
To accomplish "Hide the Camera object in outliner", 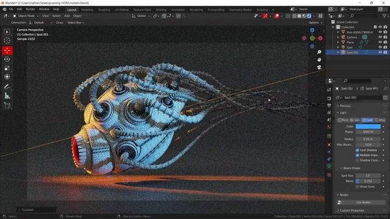I will (380, 37).
